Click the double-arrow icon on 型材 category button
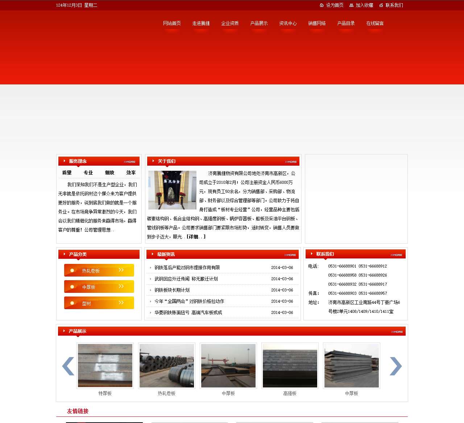 point(121,303)
